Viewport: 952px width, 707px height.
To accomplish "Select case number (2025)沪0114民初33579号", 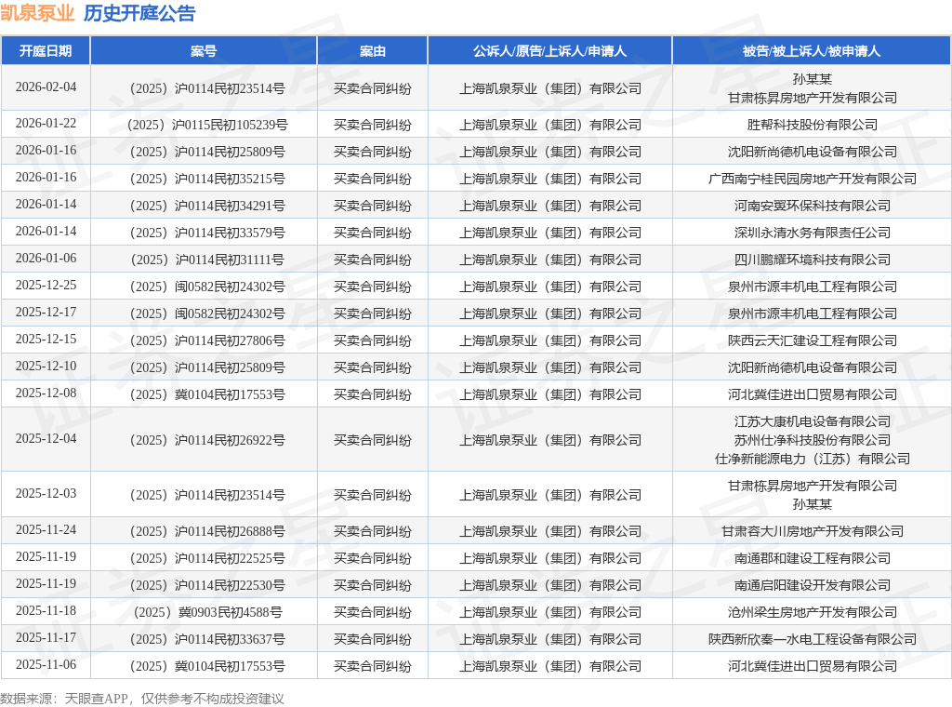I will (207, 233).
